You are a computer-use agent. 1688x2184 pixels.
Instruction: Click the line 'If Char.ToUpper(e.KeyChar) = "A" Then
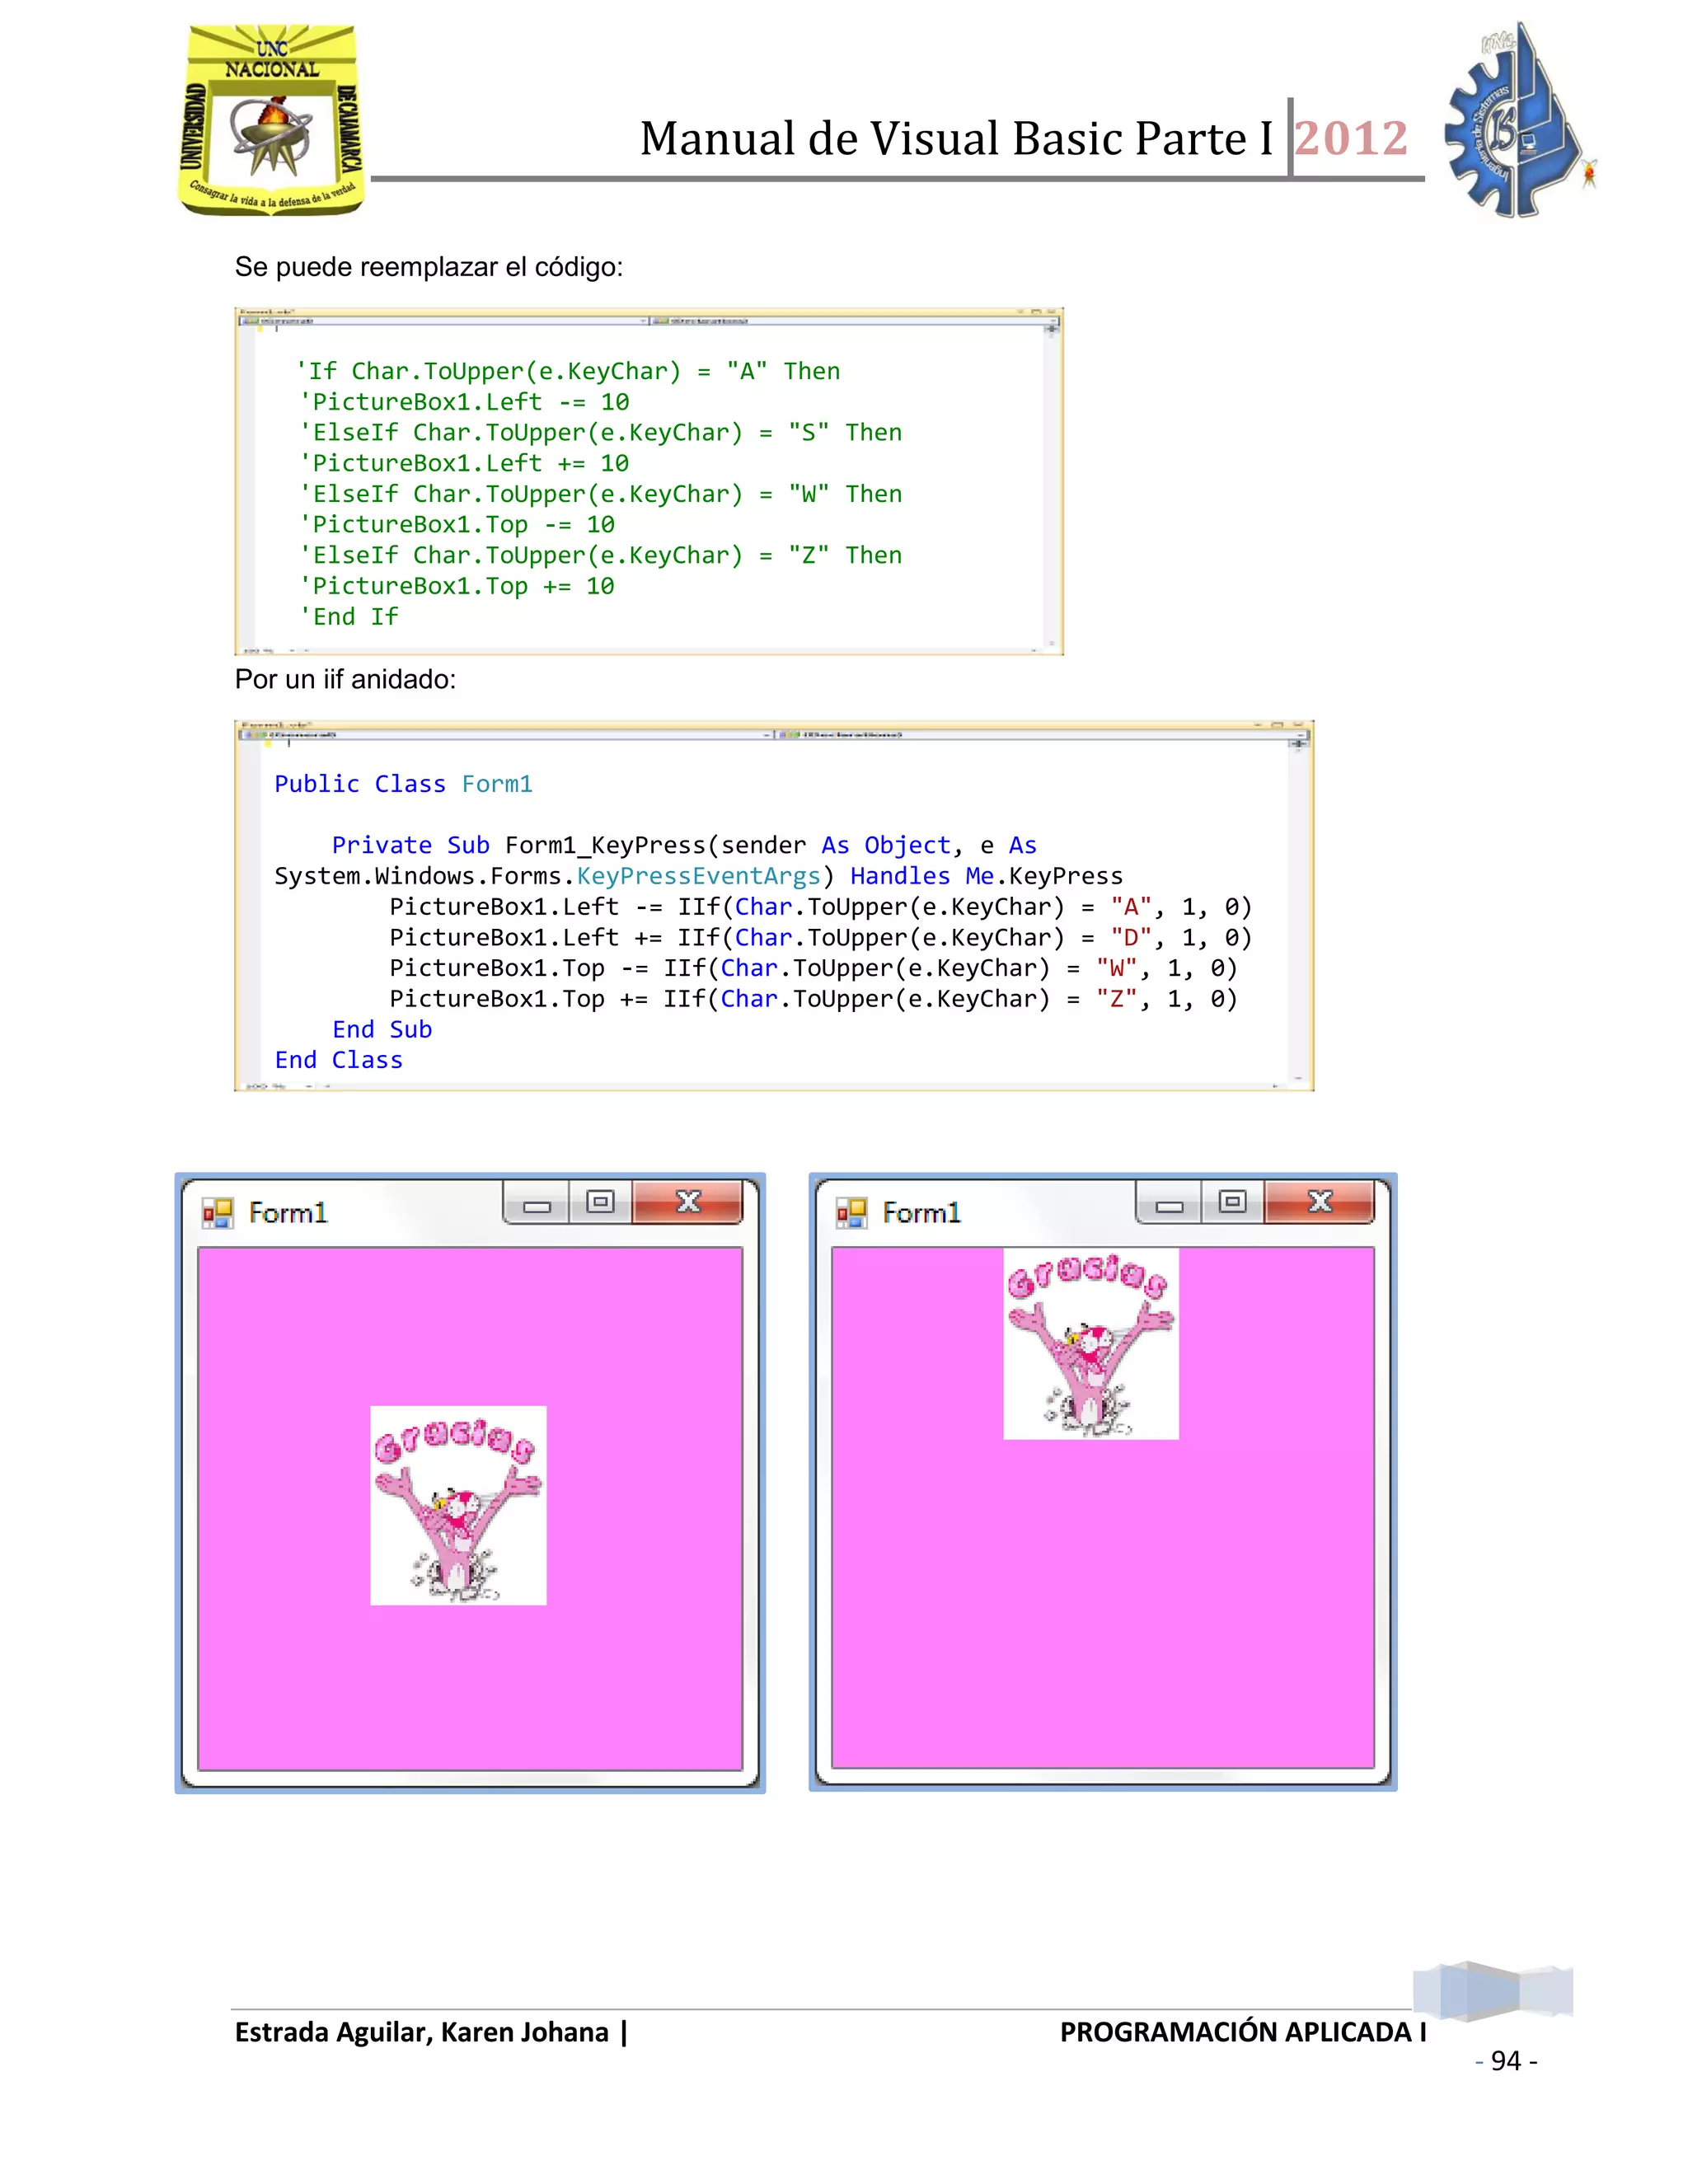pos(568,371)
